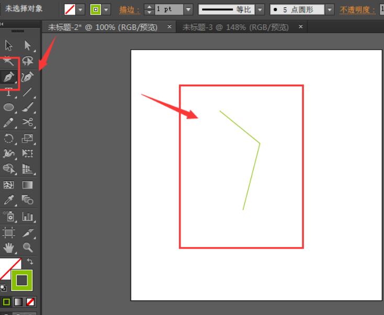This screenshot has width=384, height=315.
Task: Select the Shape Builder tool
Action: tap(8, 169)
